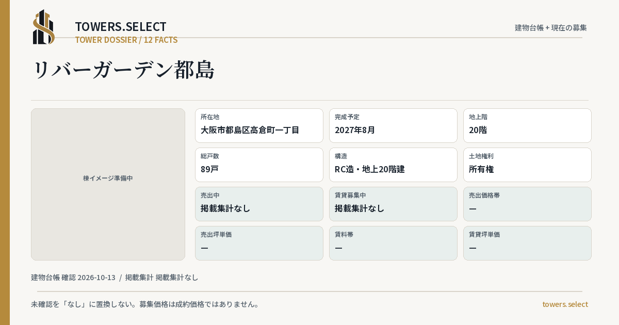Click the TOWERS.SELECT brand title
619x325 pixels.
(121, 27)
